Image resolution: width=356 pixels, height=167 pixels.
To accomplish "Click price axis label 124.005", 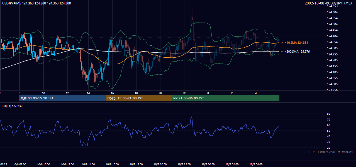I will (332, 84).
